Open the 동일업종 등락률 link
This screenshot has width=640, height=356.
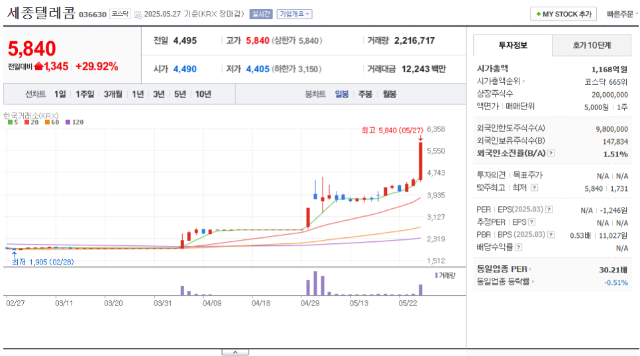506,282
